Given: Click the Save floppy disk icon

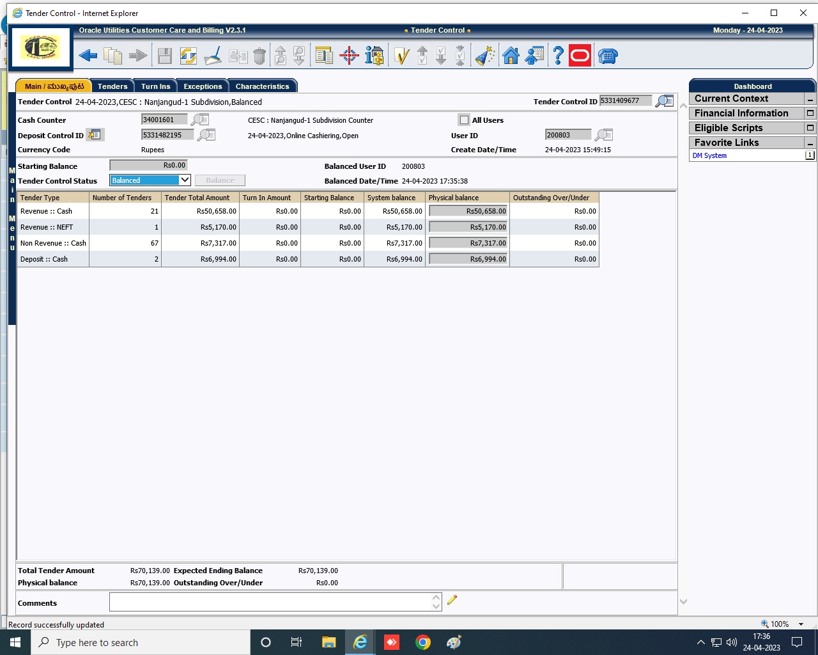Looking at the screenshot, I should click(x=165, y=56).
